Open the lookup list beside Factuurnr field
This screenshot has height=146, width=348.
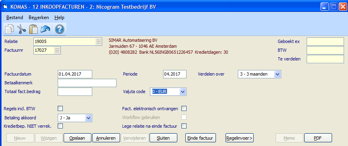(x=57, y=51)
